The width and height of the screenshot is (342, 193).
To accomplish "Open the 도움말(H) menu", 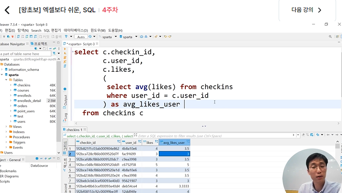I will click(115, 30).
